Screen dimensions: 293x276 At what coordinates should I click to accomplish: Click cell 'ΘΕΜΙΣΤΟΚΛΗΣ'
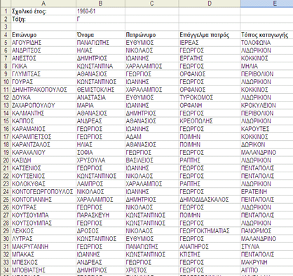click(100, 90)
